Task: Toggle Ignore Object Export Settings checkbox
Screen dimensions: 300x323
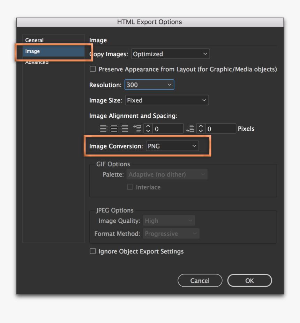Action: click(93, 251)
